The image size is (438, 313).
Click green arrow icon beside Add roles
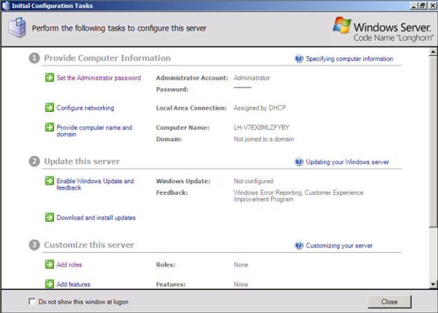click(x=49, y=264)
